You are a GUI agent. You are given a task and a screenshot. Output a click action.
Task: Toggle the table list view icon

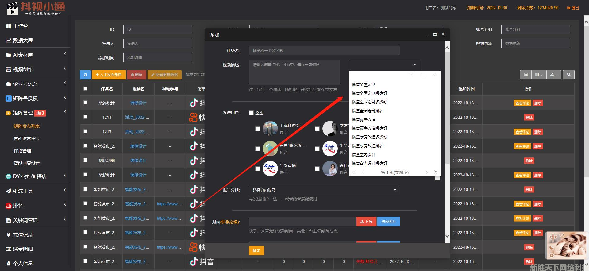[x=526, y=75]
